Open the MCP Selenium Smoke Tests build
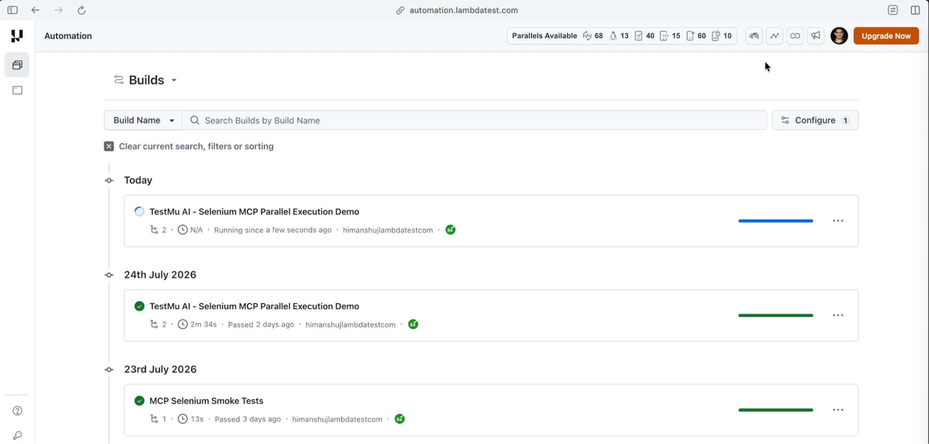Image resolution: width=929 pixels, height=444 pixels. pos(206,400)
